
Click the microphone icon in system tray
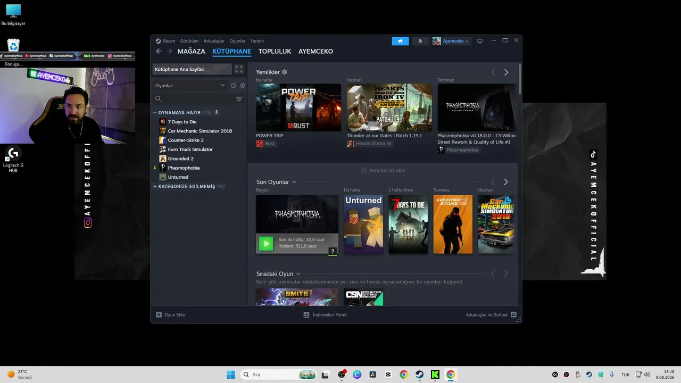(612, 374)
